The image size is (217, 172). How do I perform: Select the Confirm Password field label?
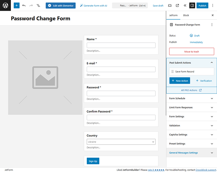tap(99, 112)
